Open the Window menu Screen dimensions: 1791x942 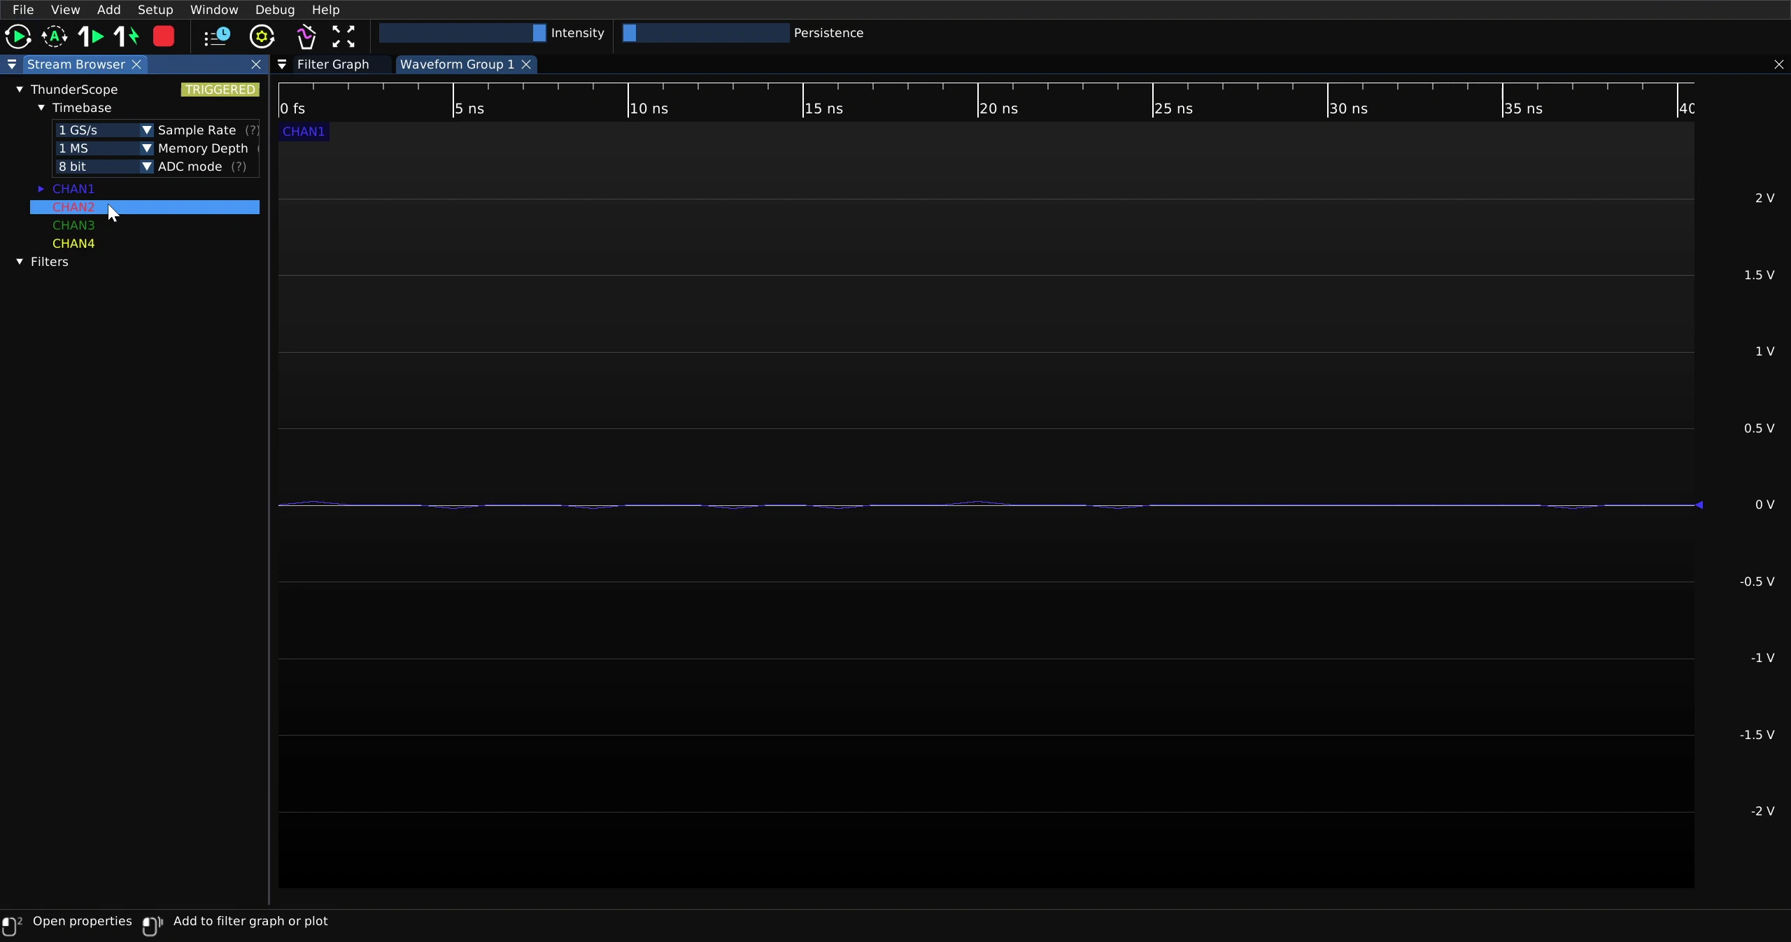pyautogui.click(x=214, y=10)
